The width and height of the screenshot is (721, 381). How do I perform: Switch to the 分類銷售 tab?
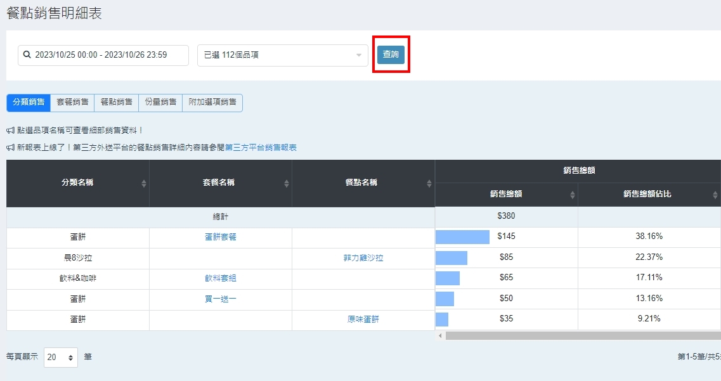click(x=29, y=102)
